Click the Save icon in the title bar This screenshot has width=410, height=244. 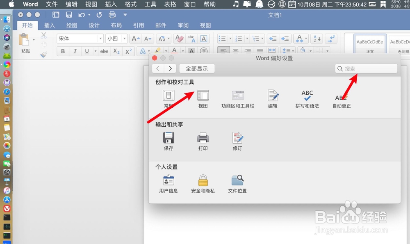click(69, 15)
